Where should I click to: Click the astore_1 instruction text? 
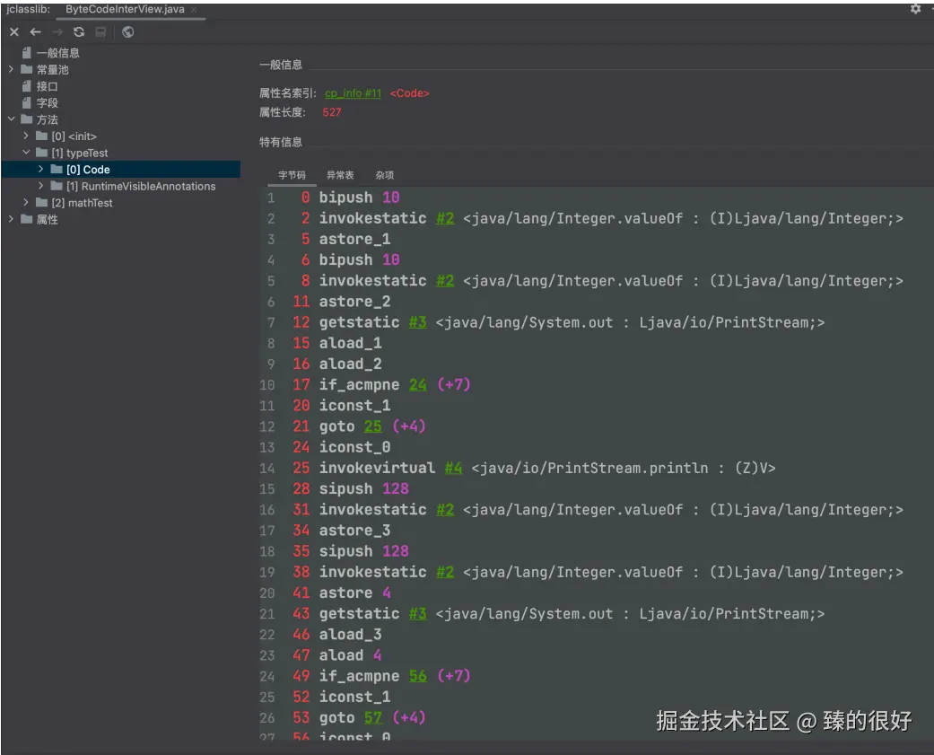(x=354, y=240)
